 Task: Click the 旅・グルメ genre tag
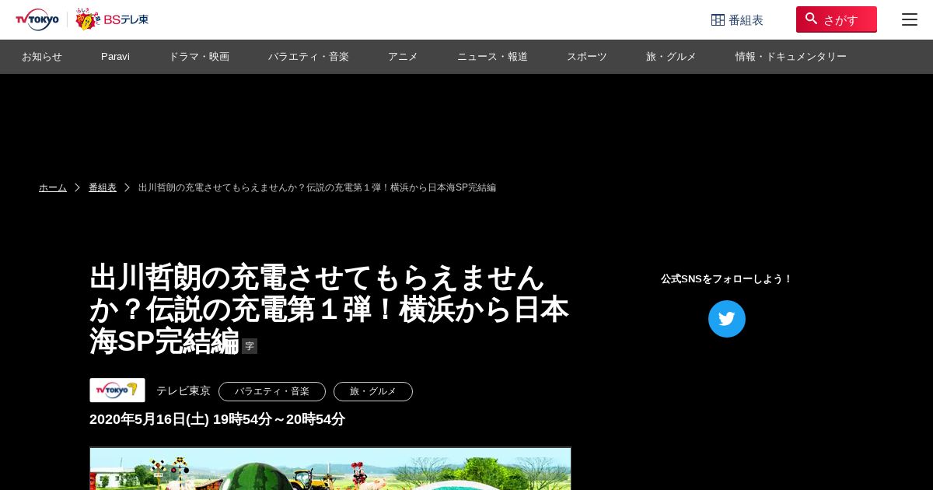coord(373,391)
